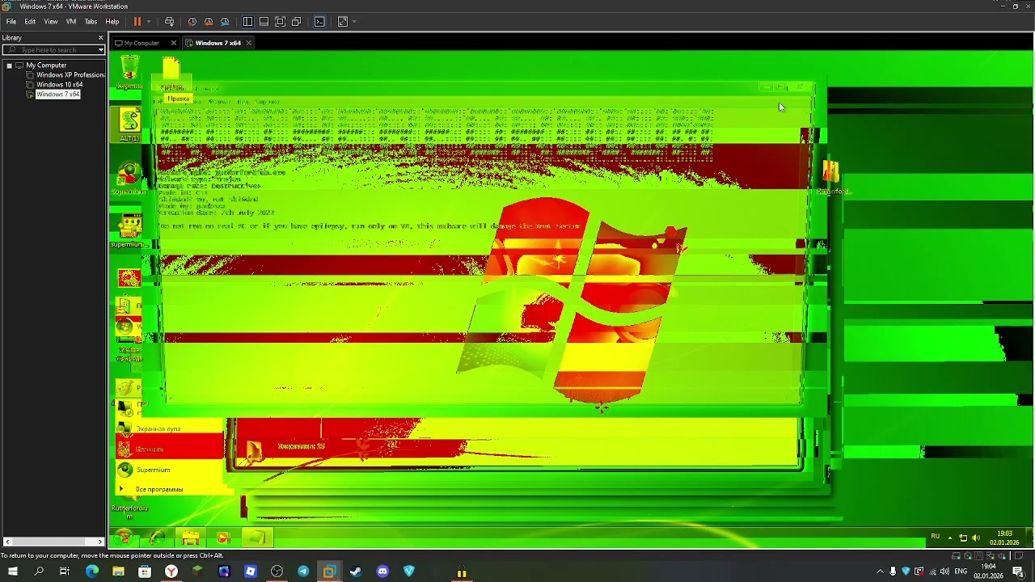The width and height of the screenshot is (1035, 582).
Task: Click the guest taskbar media player icon
Action: pos(223,538)
